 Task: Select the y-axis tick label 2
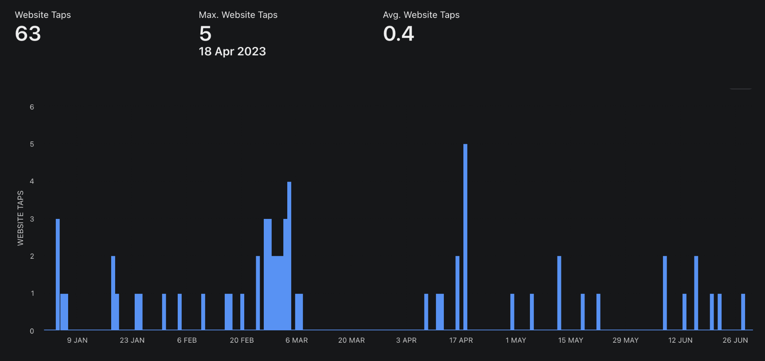coord(32,256)
